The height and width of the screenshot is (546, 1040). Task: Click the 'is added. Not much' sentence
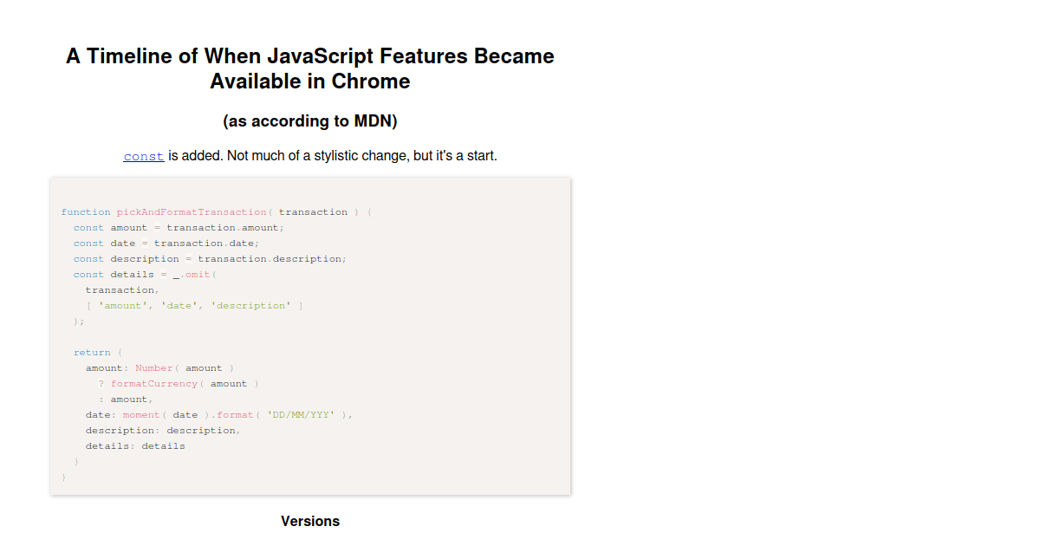(333, 156)
